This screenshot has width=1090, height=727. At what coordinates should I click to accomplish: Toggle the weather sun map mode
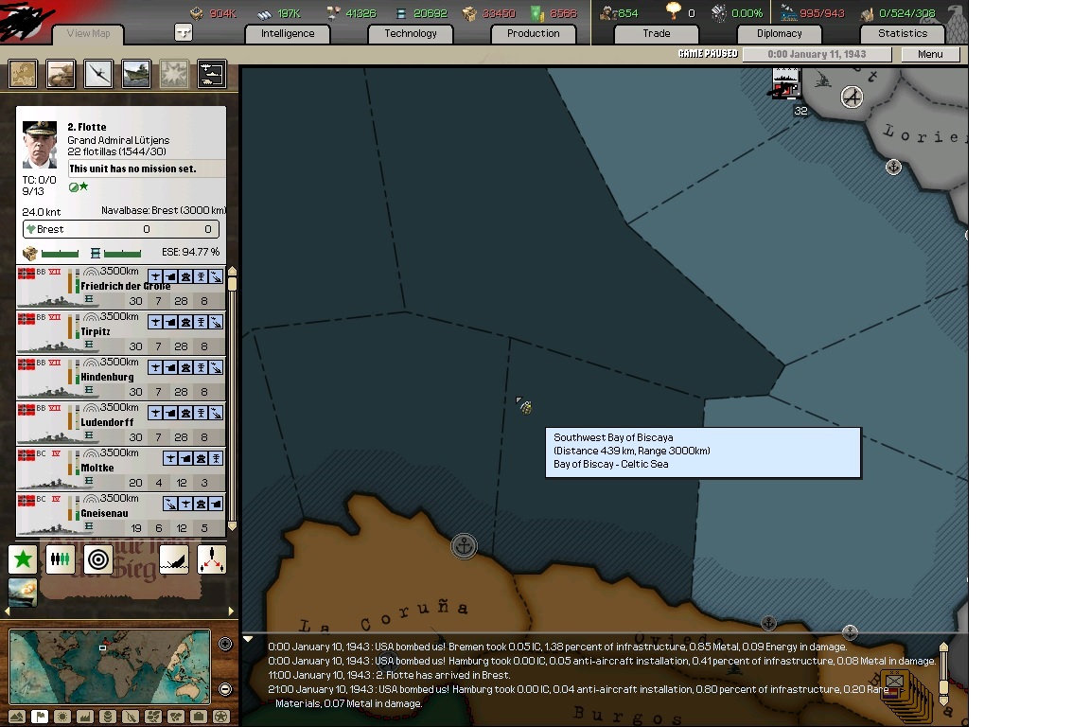click(62, 717)
